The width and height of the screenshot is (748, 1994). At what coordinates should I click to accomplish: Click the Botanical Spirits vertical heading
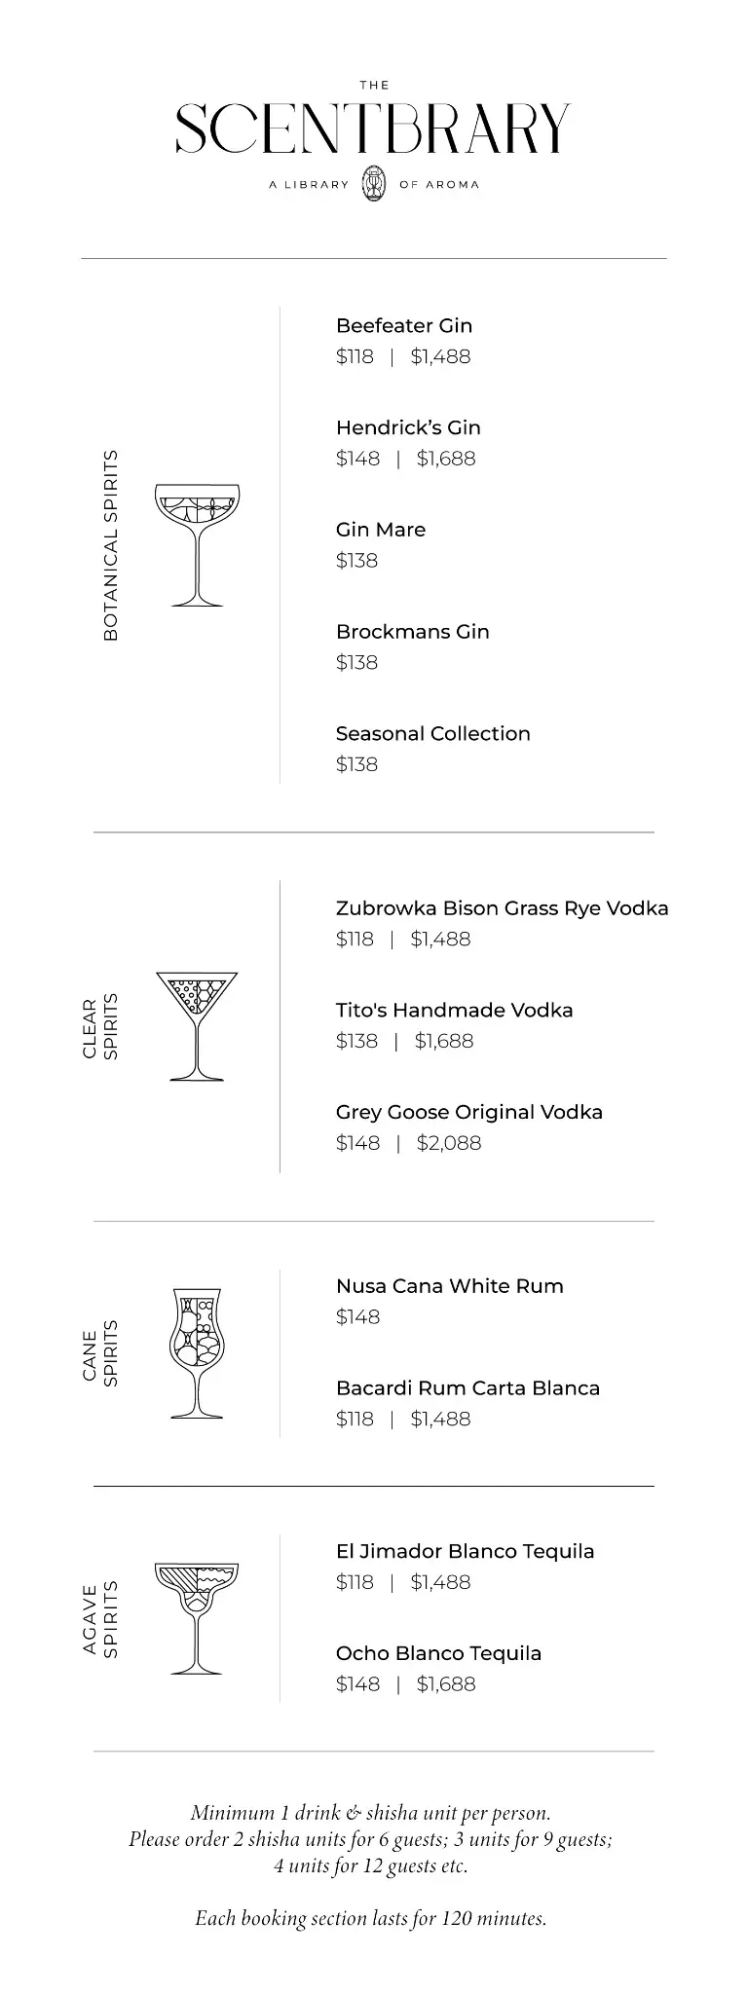(110, 545)
